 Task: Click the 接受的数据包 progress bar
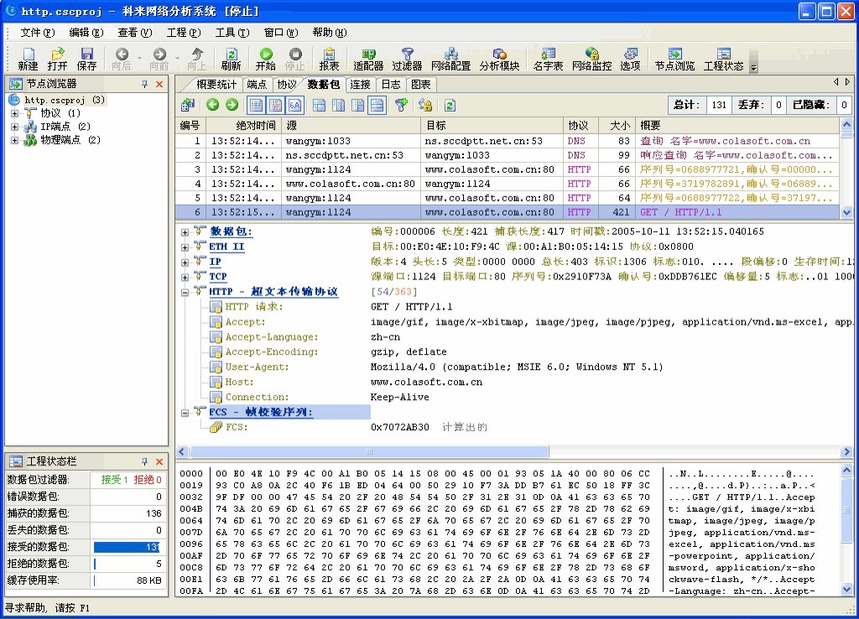tap(127, 547)
